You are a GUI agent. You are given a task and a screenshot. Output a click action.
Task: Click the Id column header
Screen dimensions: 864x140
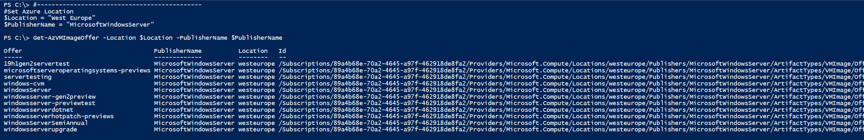282,51
